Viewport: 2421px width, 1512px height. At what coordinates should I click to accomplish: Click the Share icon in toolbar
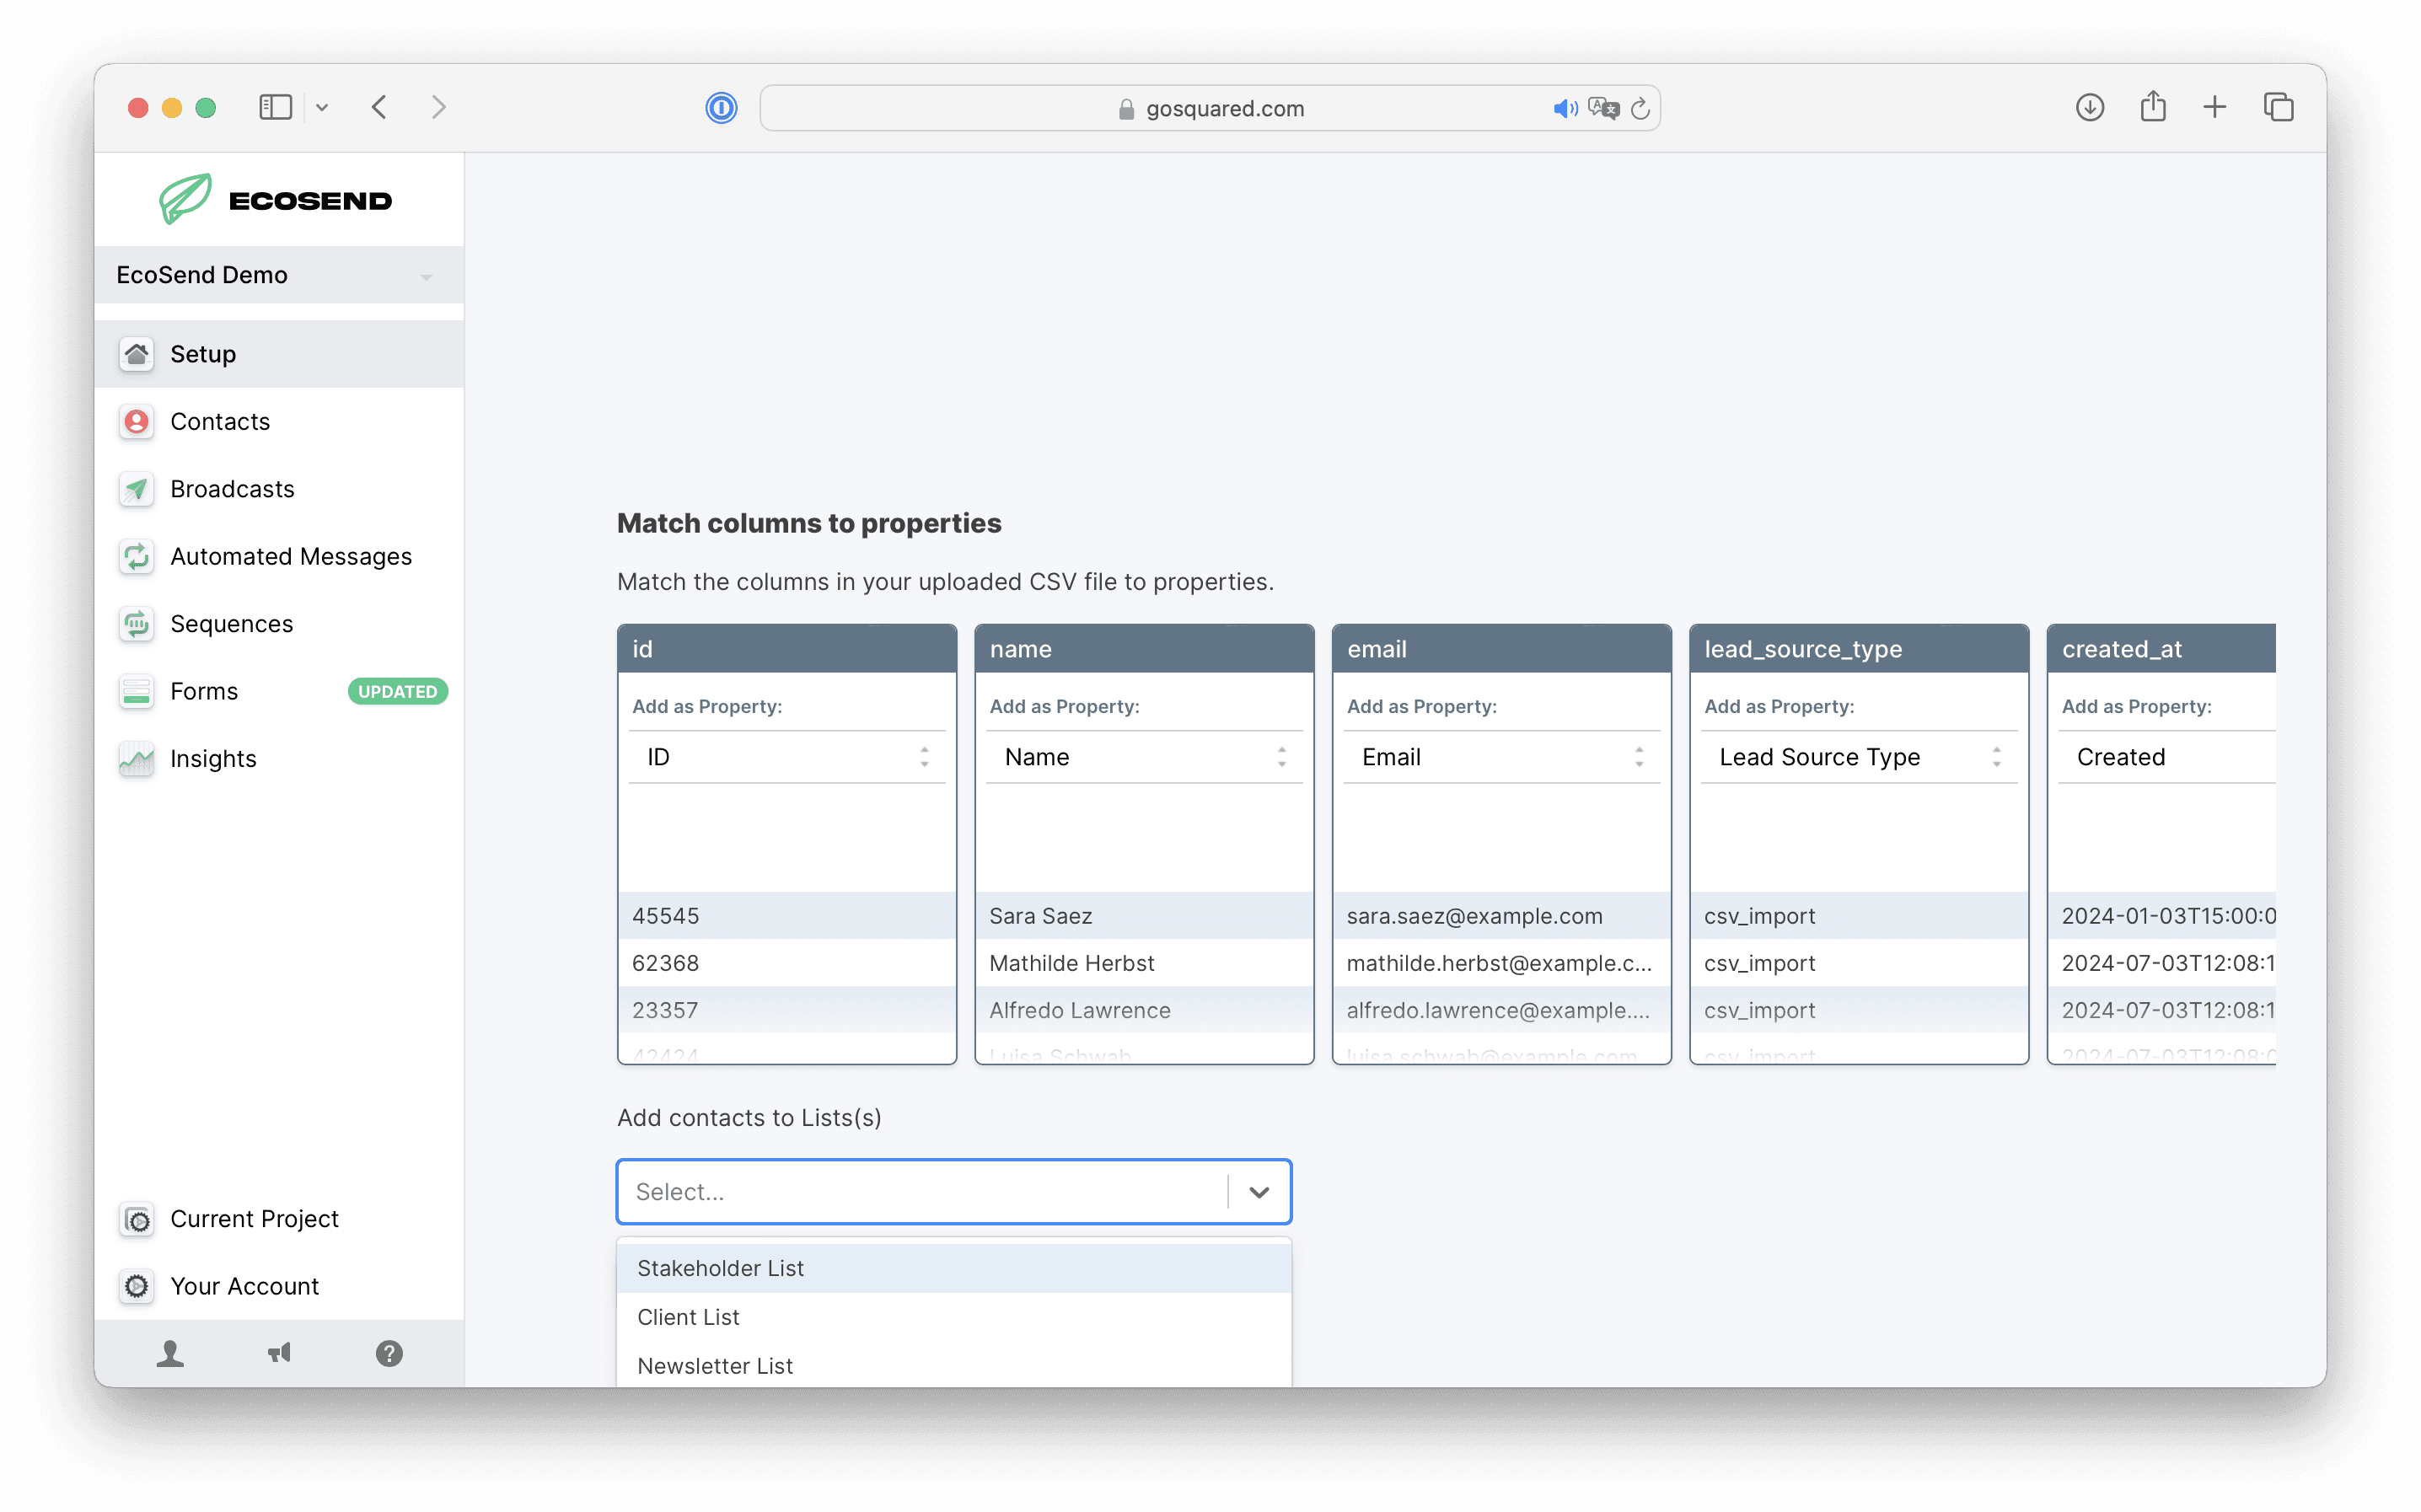click(x=2153, y=106)
